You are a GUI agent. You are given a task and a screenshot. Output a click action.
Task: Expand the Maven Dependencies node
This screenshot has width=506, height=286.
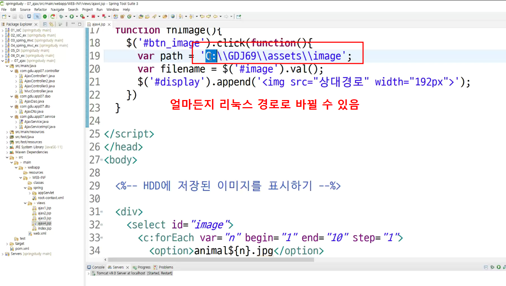7,152
